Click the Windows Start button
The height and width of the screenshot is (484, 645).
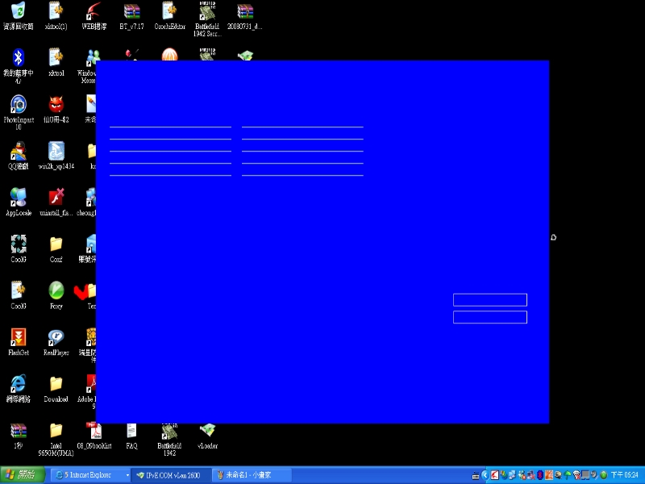pos(23,475)
